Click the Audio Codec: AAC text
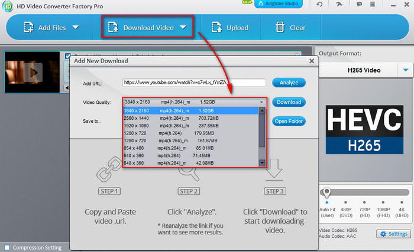The width and height of the screenshot is (414, 252). tap(338, 236)
